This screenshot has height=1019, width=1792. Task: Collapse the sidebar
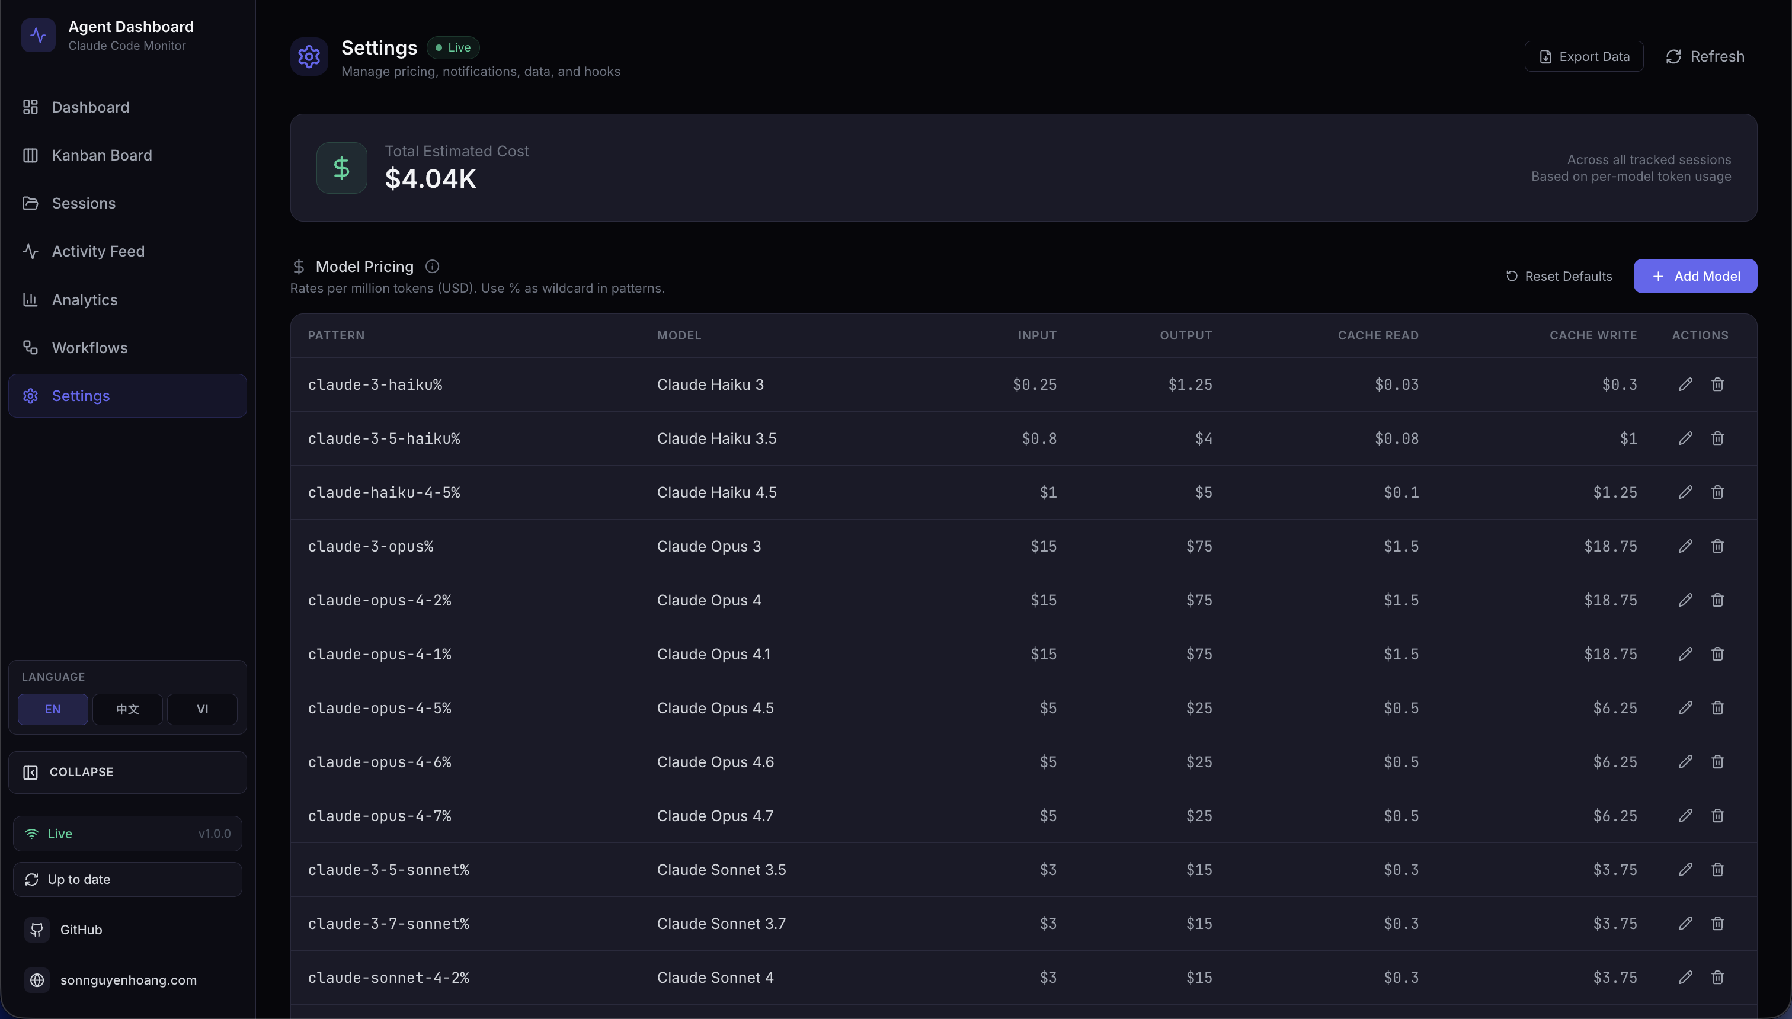[x=127, y=772]
